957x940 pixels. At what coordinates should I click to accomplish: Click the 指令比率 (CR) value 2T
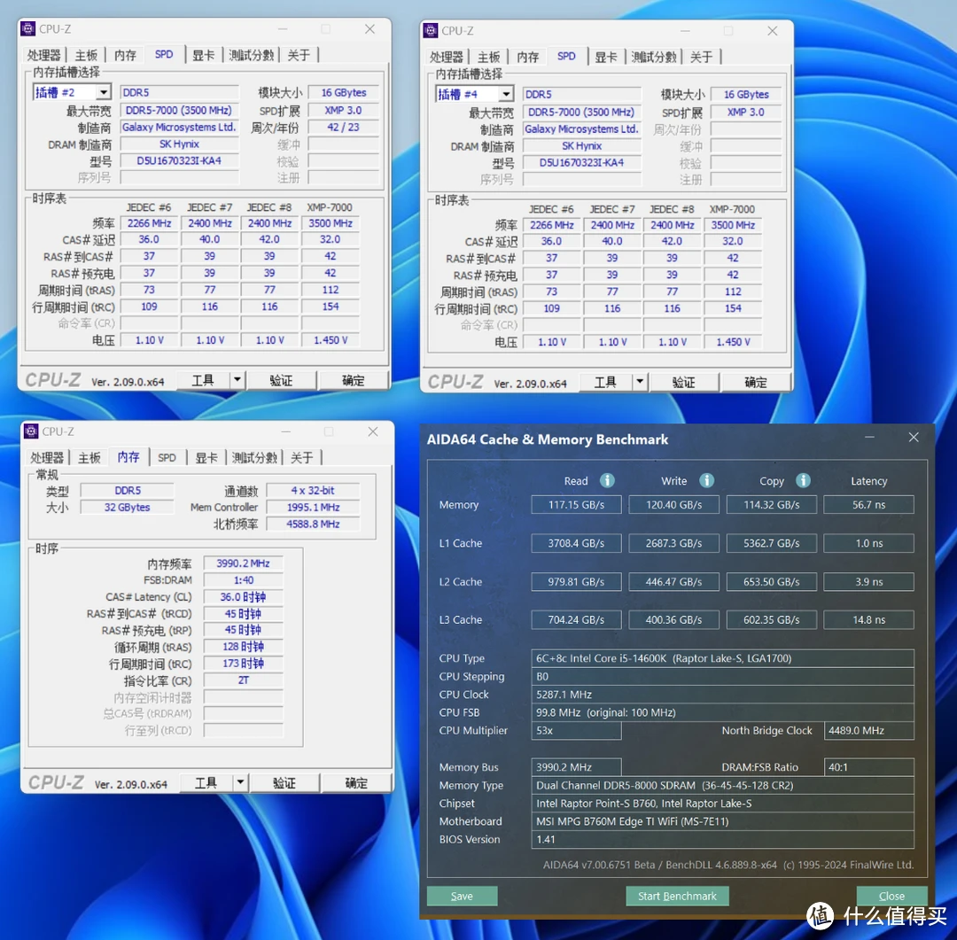pyautogui.click(x=243, y=680)
